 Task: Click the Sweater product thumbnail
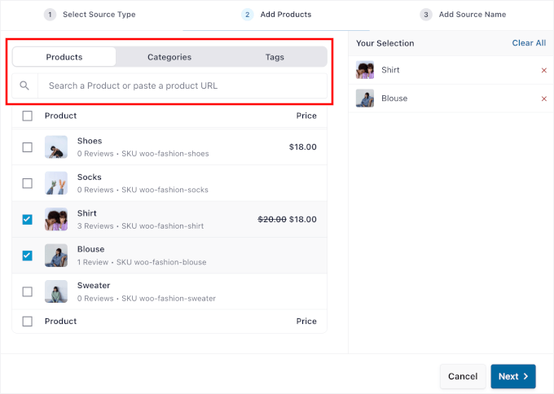[56, 291]
